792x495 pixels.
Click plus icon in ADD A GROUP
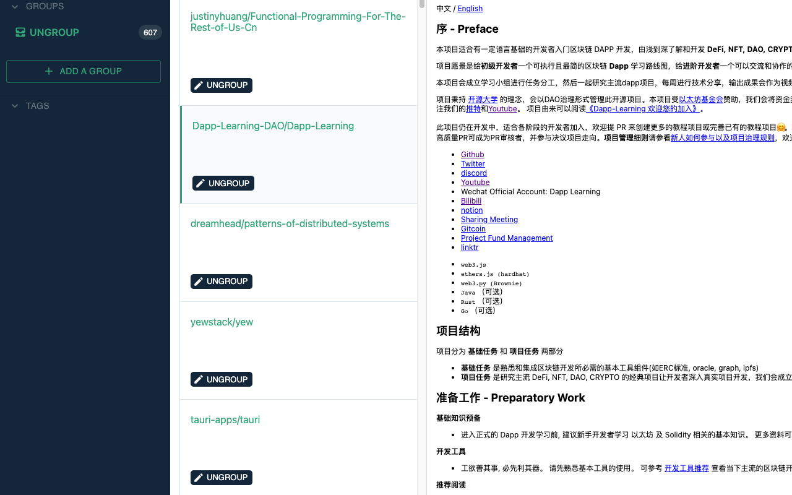pyautogui.click(x=49, y=71)
